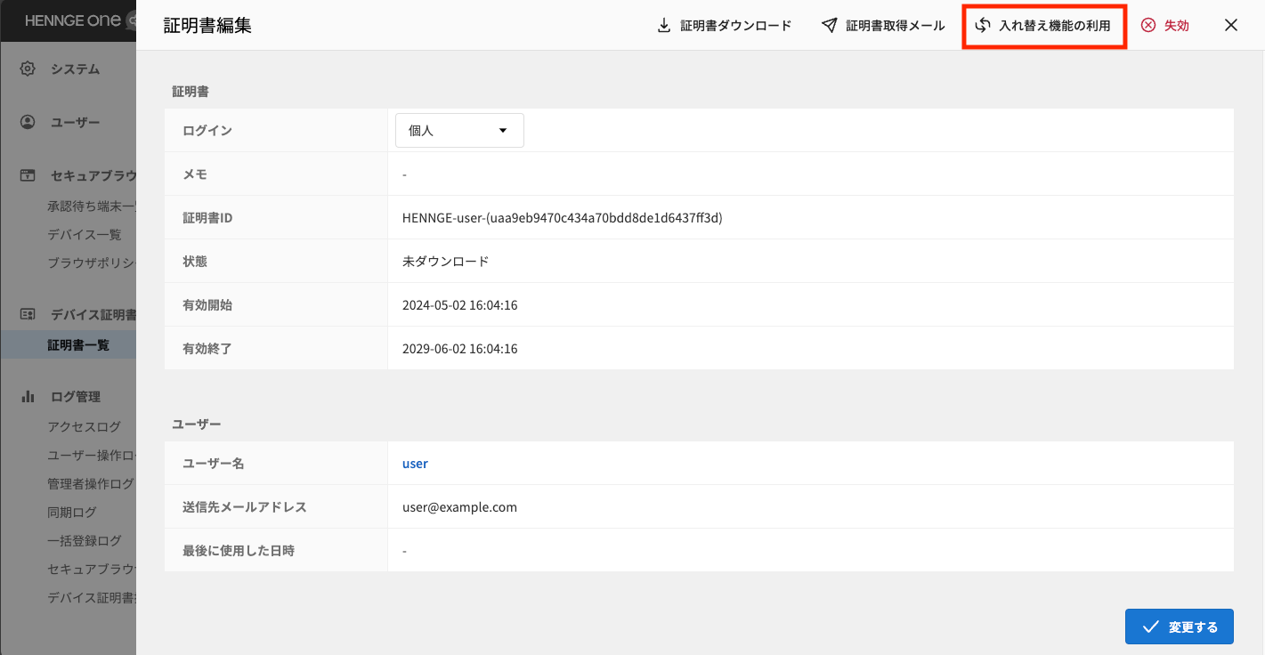1265x655 pixels.
Task: Click the 最後に使用した日時 row label
Action: 239,551
